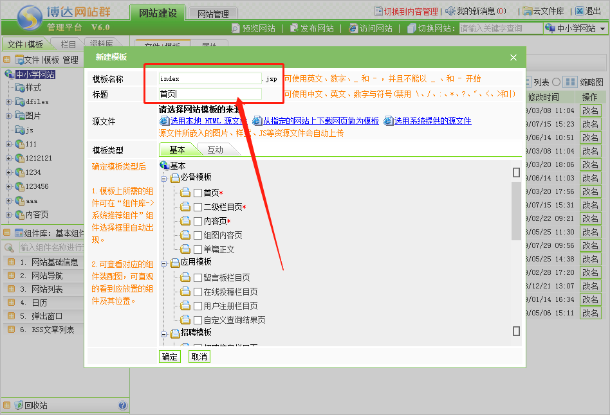The height and width of the screenshot is (415, 610).
Task: Close the new template dialog
Action: [513, 58]
